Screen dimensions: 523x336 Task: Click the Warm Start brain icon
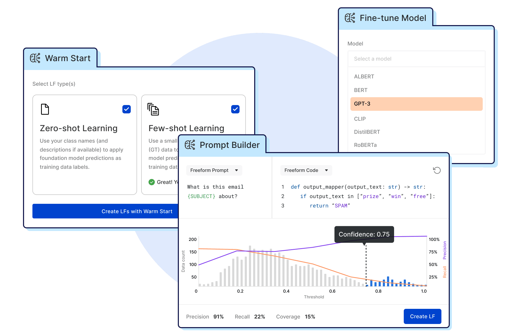tap(35, 58)
